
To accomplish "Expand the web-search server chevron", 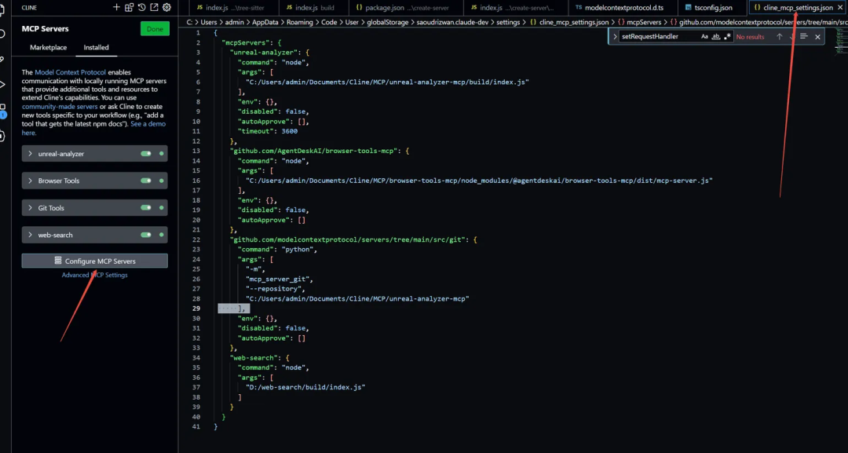I will [x=31, y=235].
